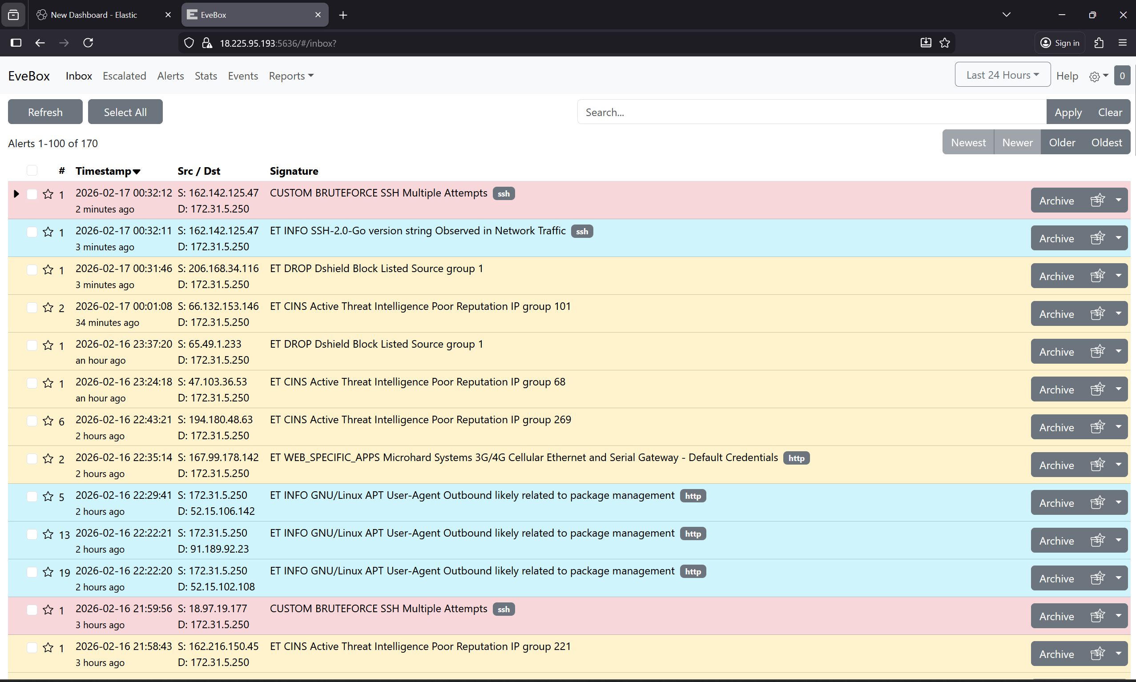Click the shield icon in the address bar
The width and height of the screenshot is (1136, 682).
[189, 42]
